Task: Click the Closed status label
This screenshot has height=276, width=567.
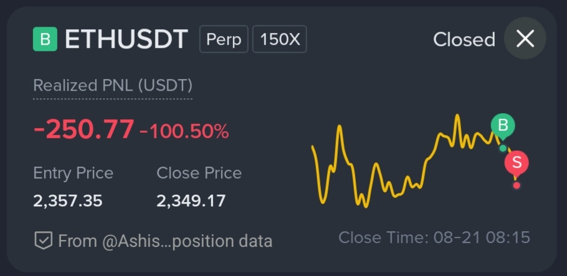Action: coord(464,39)
